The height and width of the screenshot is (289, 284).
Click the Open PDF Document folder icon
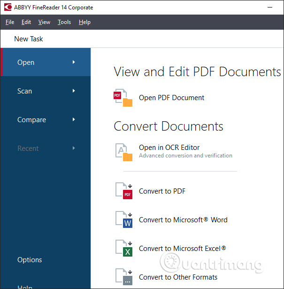pyautogui.click(x=123, y=98)
